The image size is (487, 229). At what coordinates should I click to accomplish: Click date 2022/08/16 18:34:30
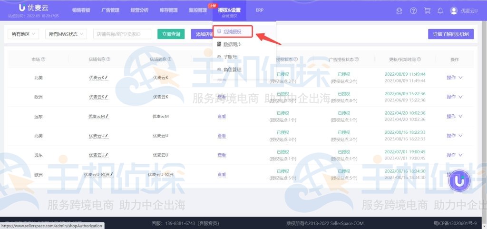coord(405,171)
